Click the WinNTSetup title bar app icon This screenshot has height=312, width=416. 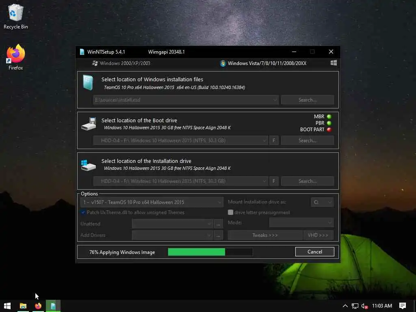pyautogui.click(x=82, y=52)
